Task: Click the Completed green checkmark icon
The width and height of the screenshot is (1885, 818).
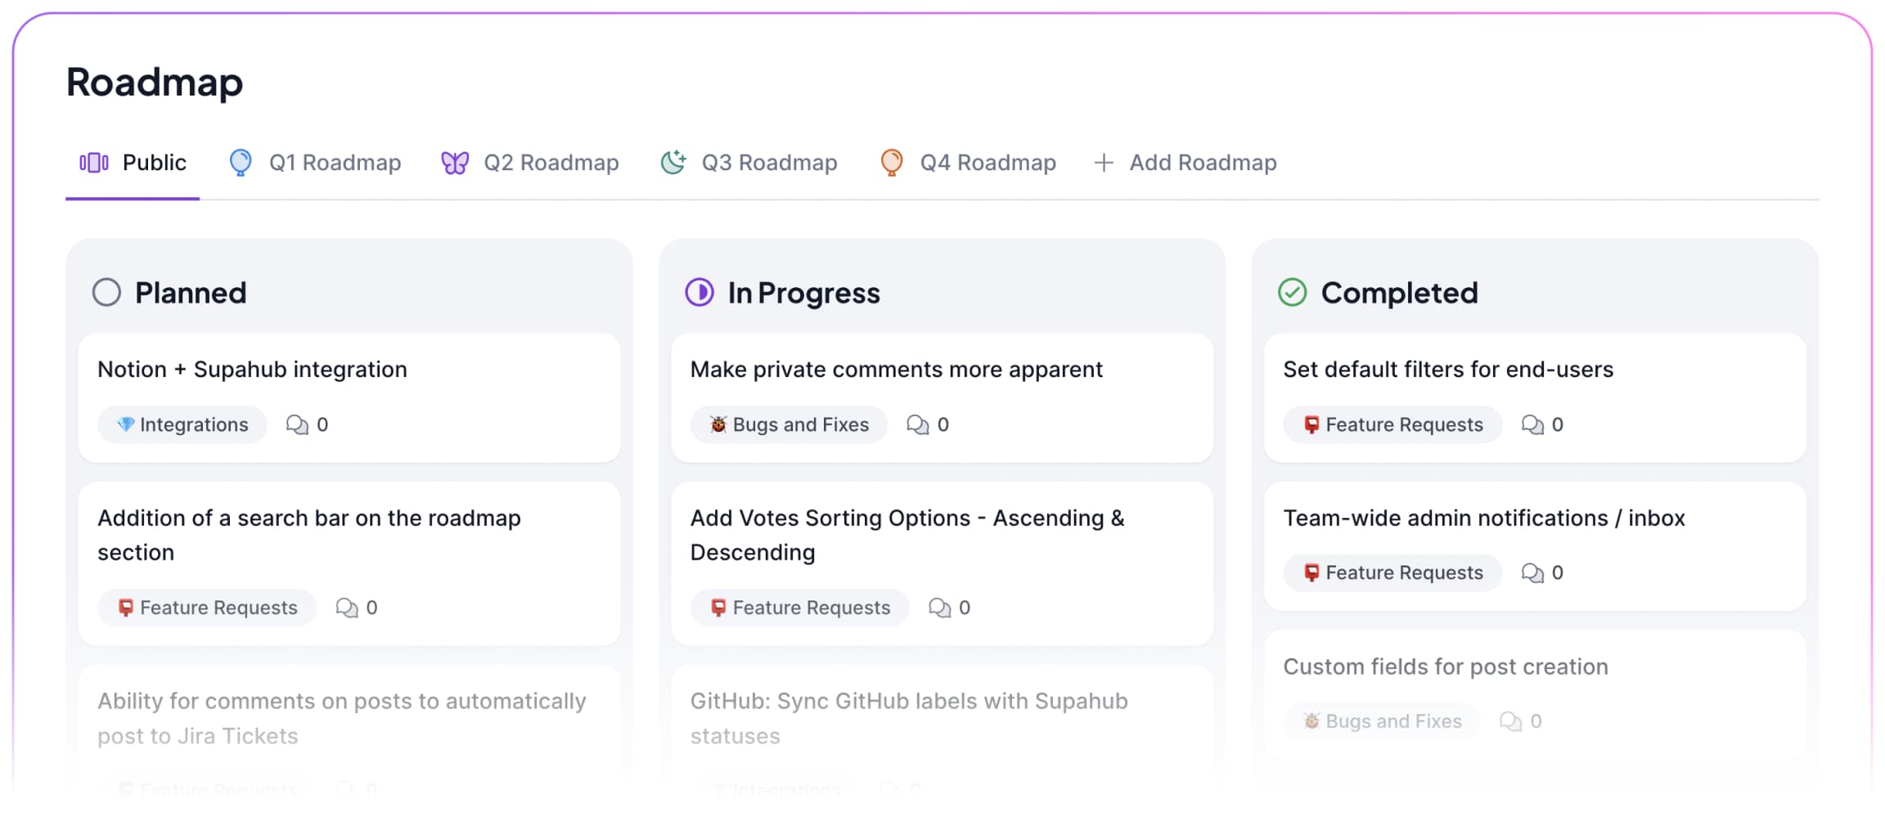Action: [1293, 293]
